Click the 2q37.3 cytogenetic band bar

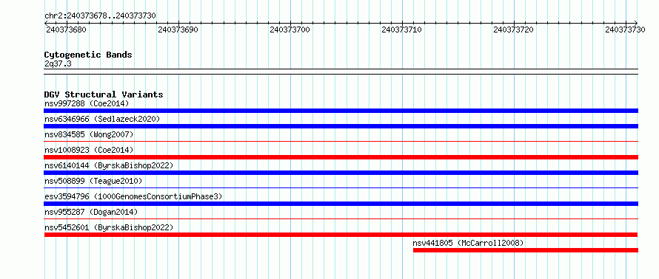pos(341,72)
